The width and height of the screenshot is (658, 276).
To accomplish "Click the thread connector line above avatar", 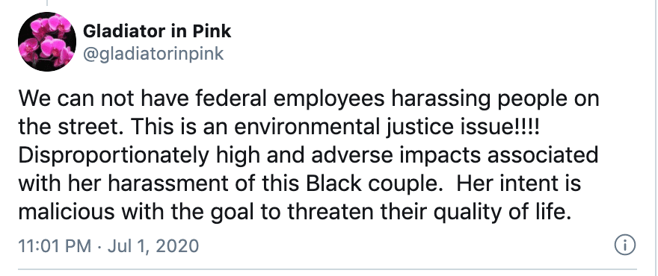I will [x=47, y=3].
